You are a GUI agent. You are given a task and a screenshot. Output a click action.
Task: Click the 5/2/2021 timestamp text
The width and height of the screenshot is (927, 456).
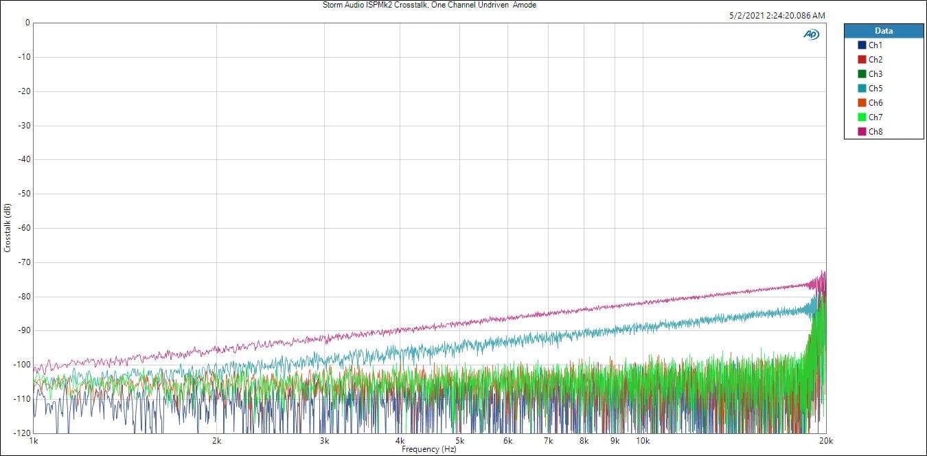point(776,15)
